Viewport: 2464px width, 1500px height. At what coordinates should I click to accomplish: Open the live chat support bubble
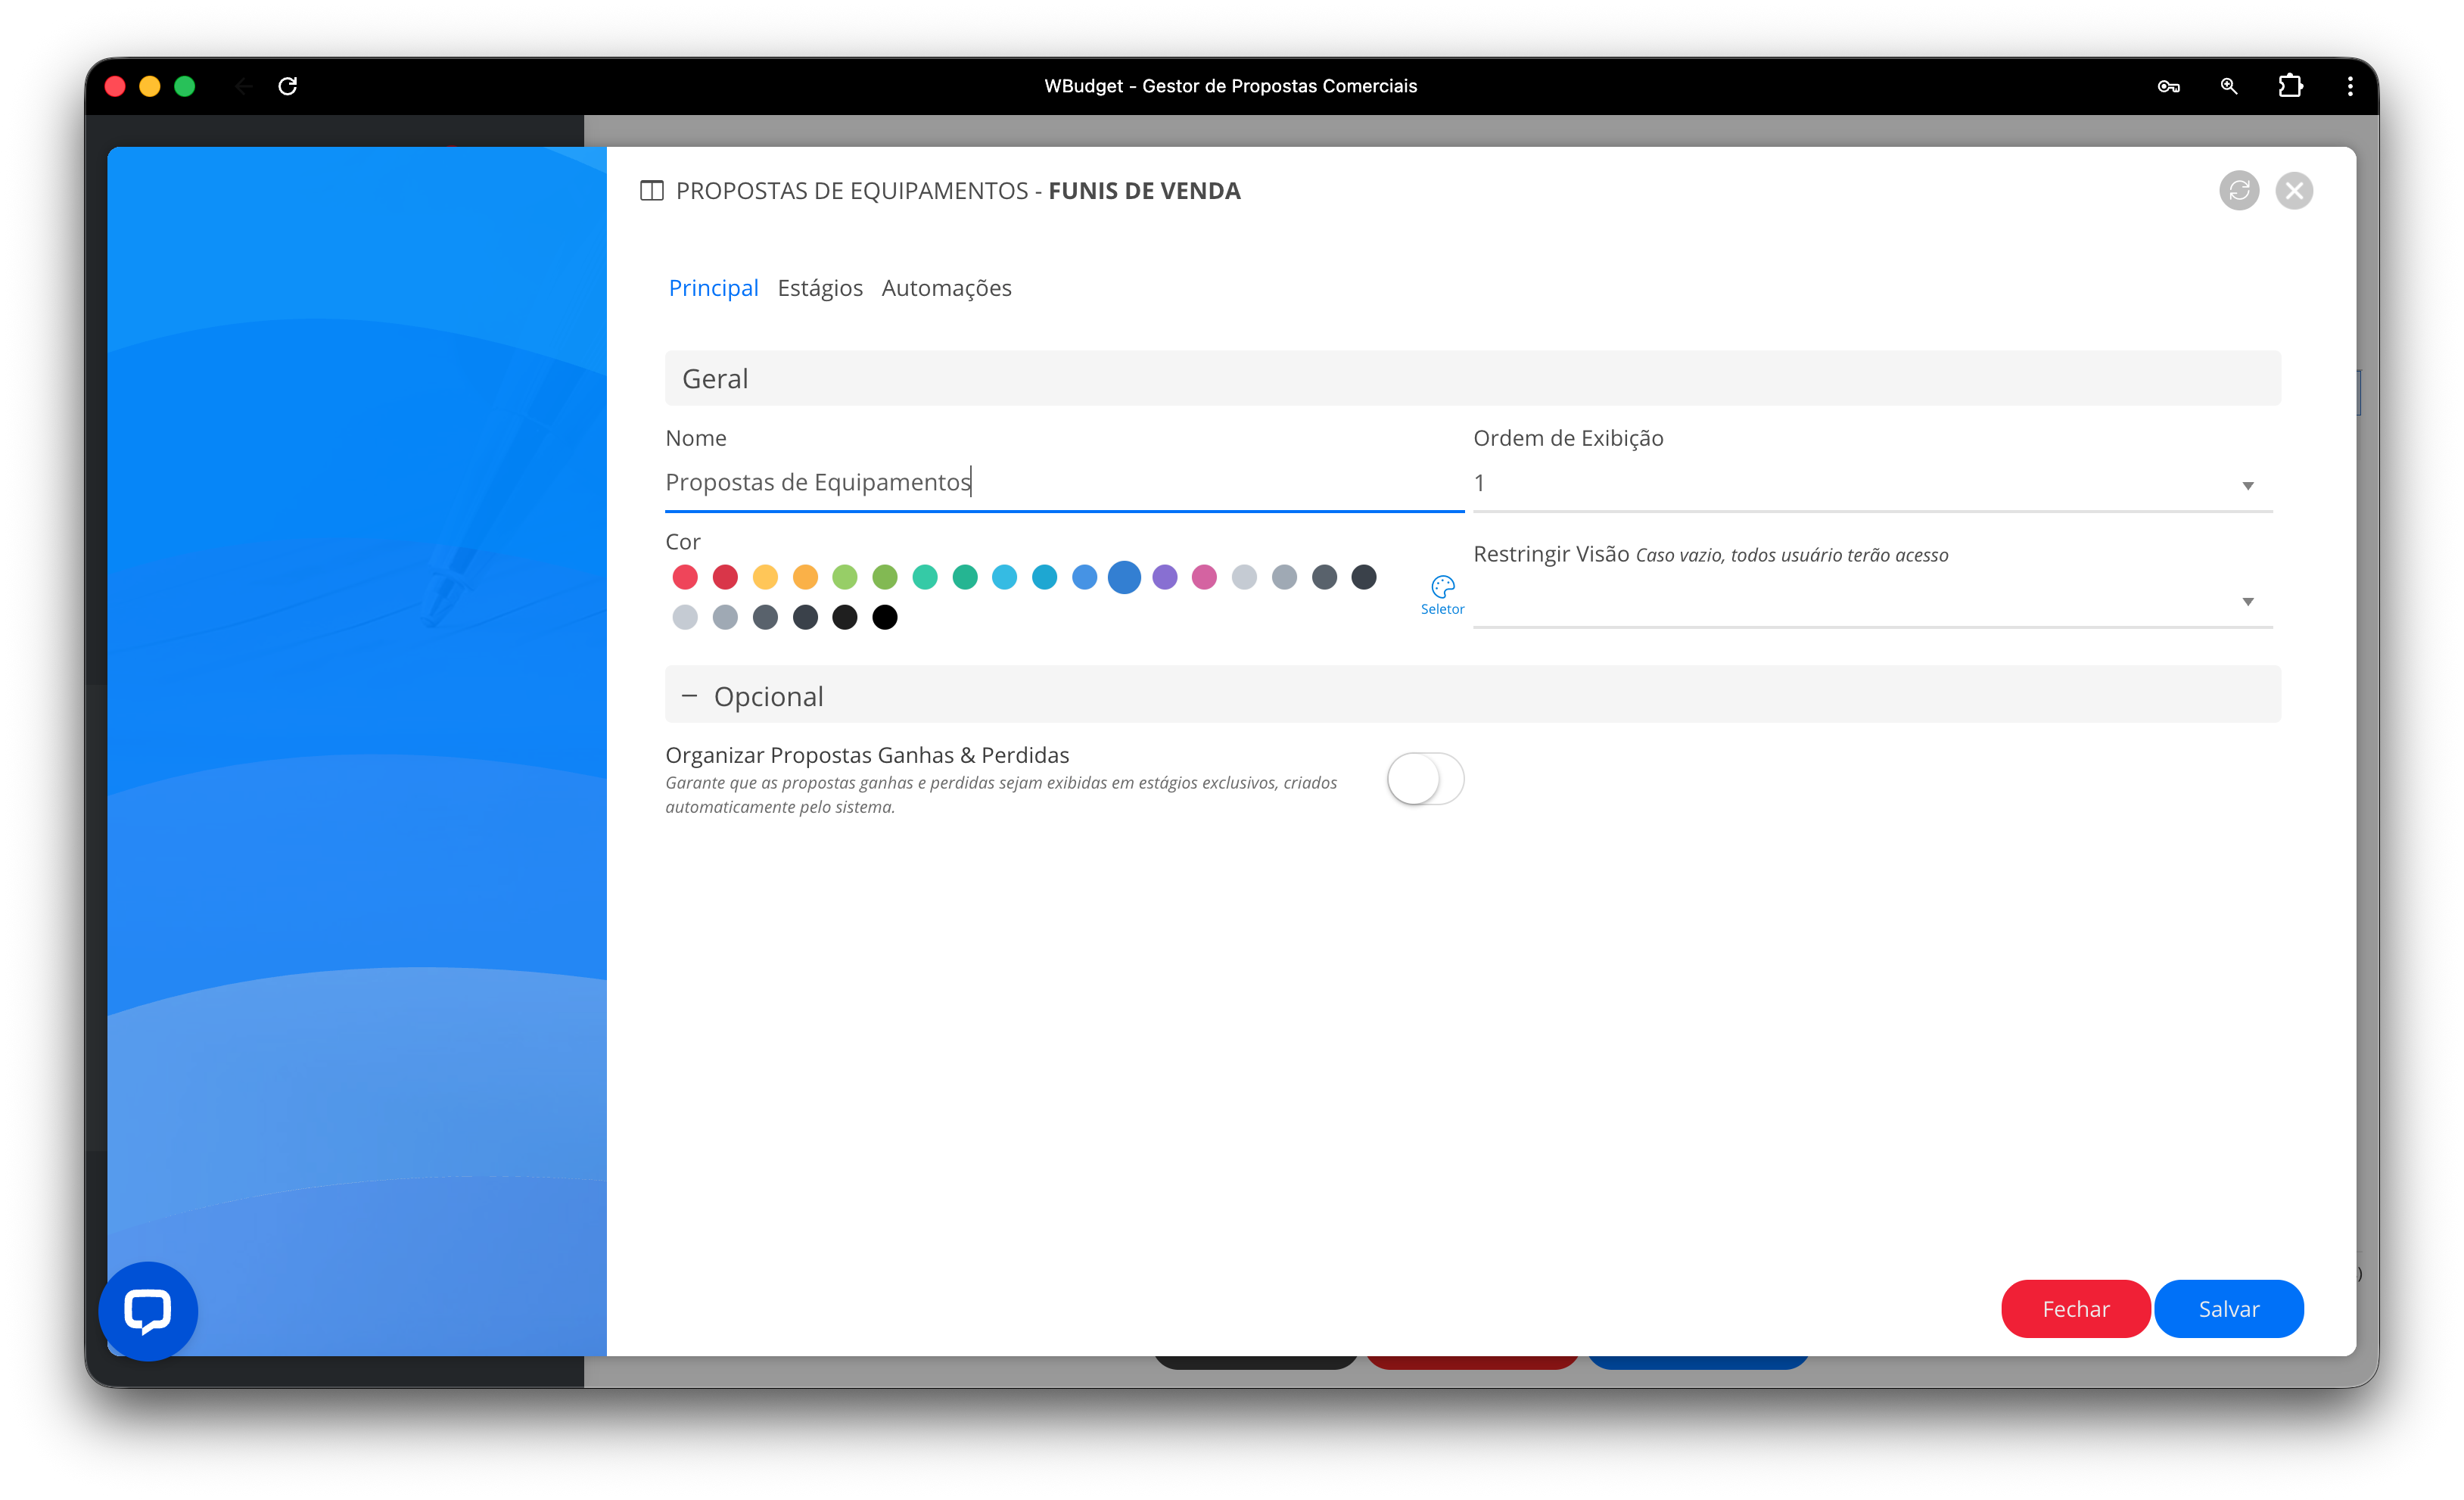point(148,1310)
